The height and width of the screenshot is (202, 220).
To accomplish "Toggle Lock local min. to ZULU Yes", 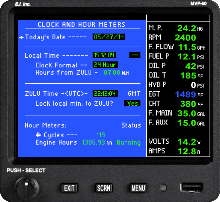I will click(x=132, y=103).
